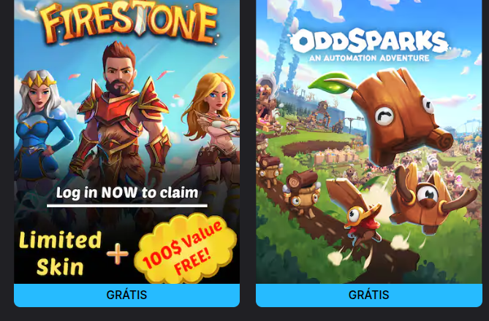Open the Firestone game cover art

[126, 142]
